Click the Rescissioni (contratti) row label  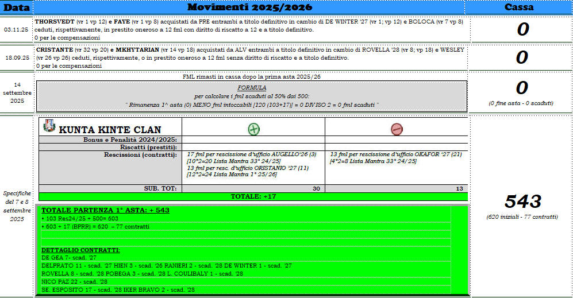coord(140,154)
